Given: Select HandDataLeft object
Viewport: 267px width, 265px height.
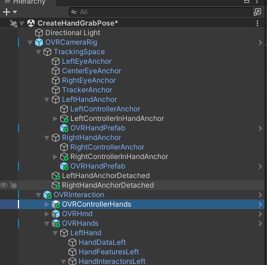Looking at the screenshot, I should click(x=103, y=242).
